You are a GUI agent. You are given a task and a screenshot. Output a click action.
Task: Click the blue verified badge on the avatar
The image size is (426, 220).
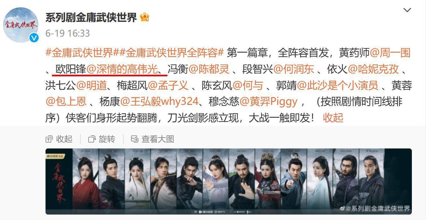(34, 38)
